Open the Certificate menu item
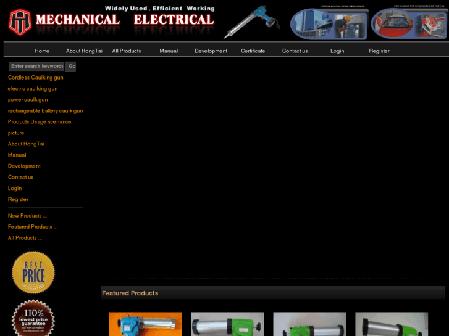Screen dimensions: 449x336 (253, 51)
